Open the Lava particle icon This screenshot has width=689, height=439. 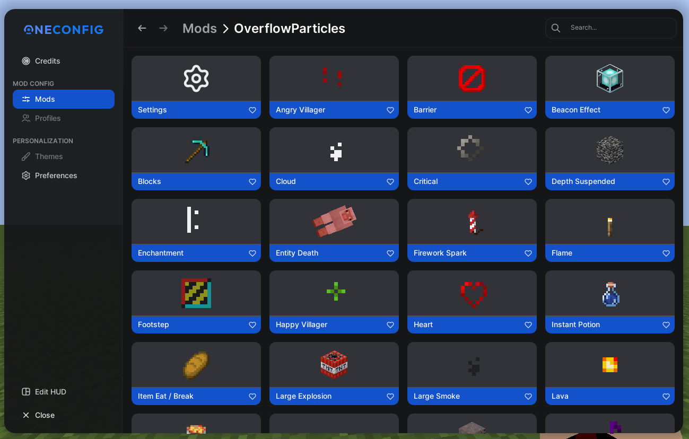(610, 365)
